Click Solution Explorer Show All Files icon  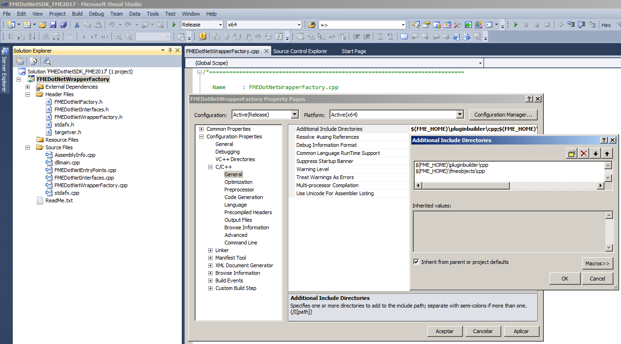pyautogui.click(x=33, y=61)
